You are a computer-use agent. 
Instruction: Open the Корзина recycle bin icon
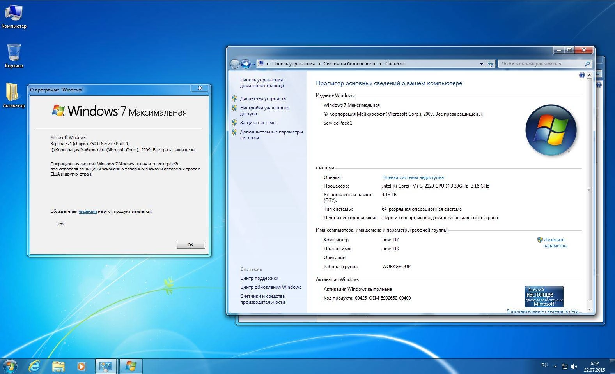pyautogui.click(x=14, y=55)
